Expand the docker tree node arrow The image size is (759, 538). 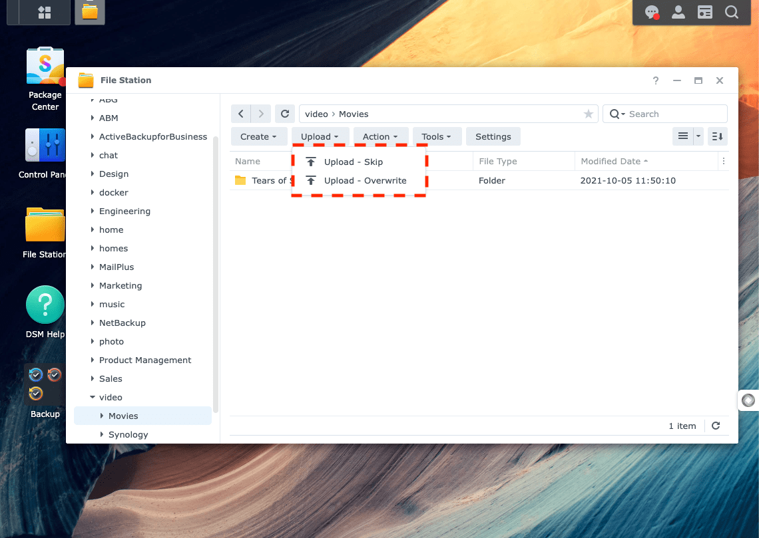92,192
